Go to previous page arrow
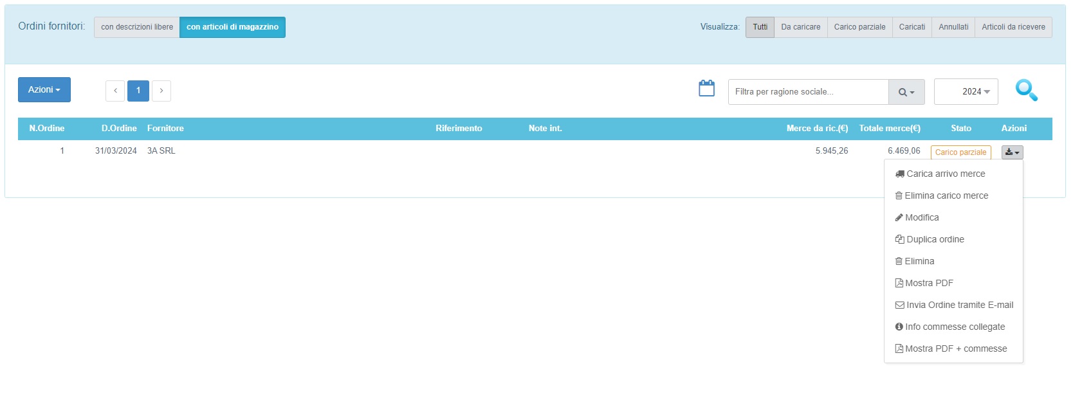The width and height of the screenshot is (1073, 416). pyautogui.click(x=115, y=91)
